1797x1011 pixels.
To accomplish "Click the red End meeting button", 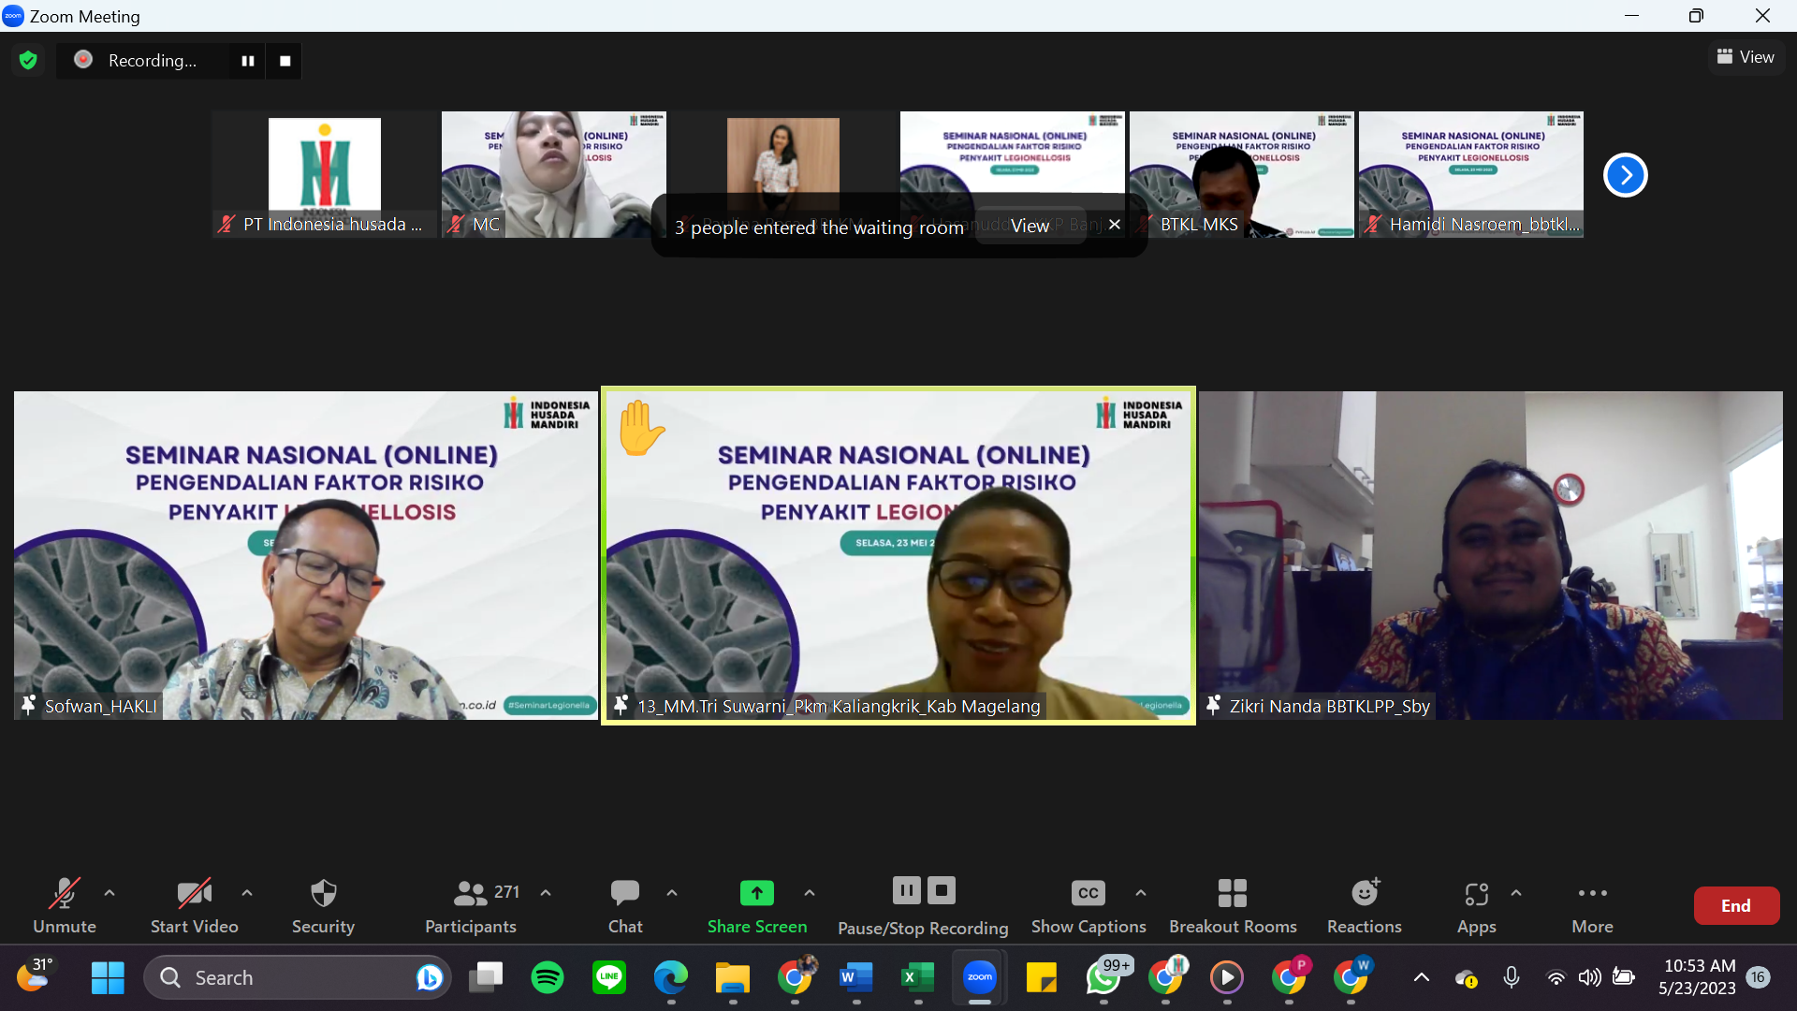I will (1736, 905).
